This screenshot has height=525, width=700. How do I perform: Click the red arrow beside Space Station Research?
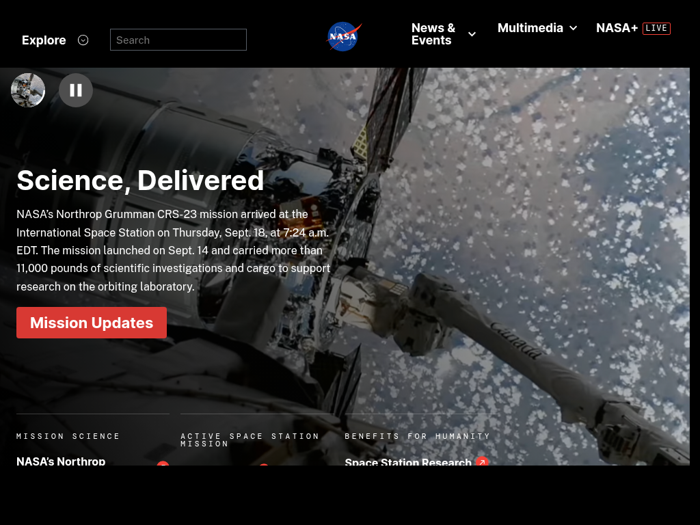coord(482,462)
